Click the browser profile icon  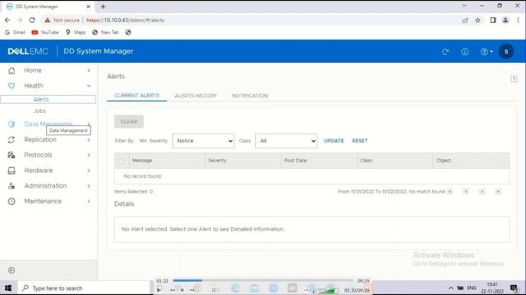[x=505, y=20]
